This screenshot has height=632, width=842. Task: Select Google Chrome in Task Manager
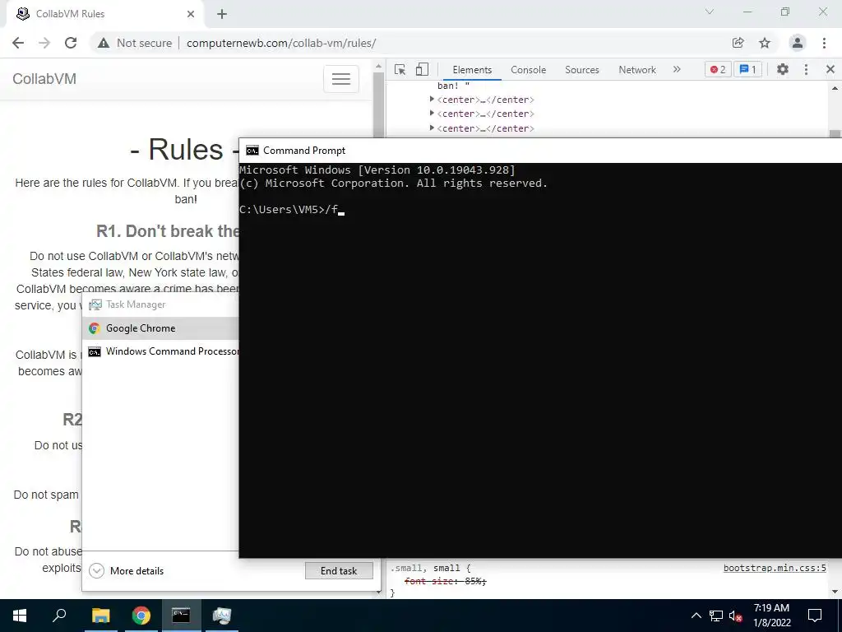point(160,328)
